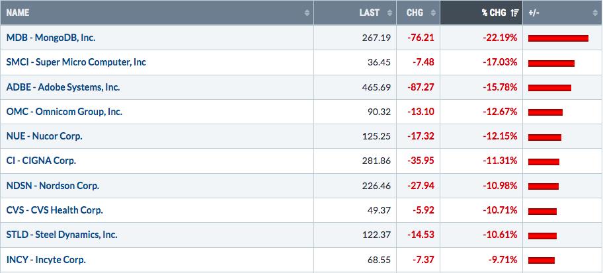
Task: Open MDB - MongoDB, Inc. link
Action: [51, 38]
